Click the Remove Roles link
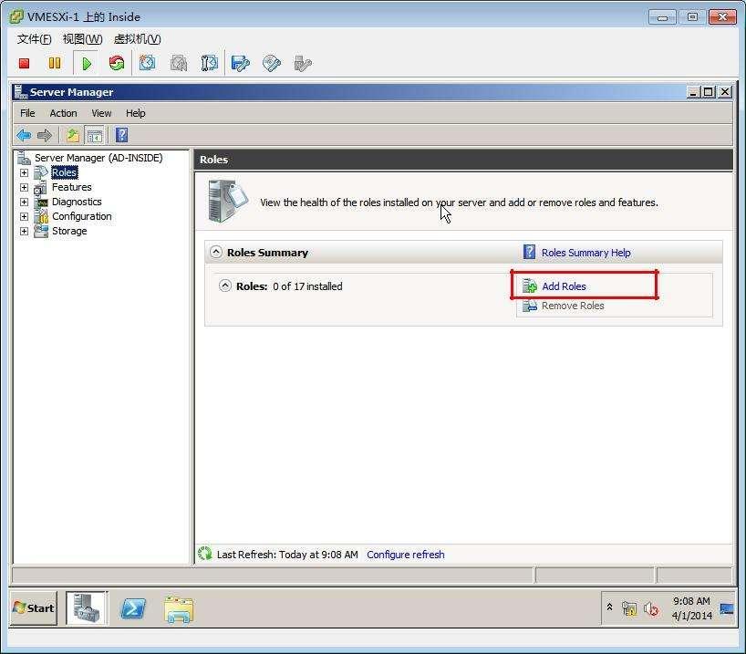746x654 pixels. coord(573,306)
